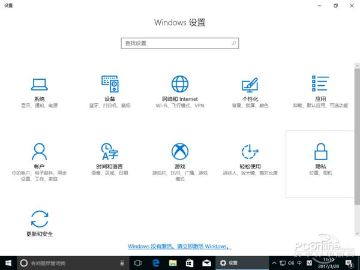Open Task View from the taskbar
The width and height of the screenshot is (360, 270).
coord(138,263)
